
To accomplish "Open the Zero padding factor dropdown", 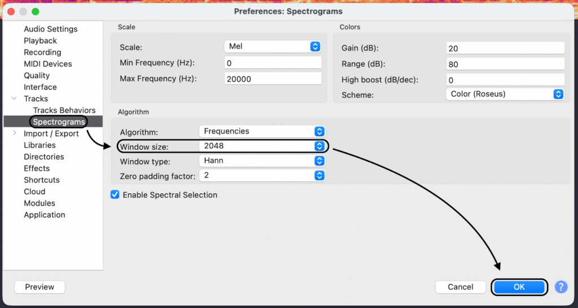I will pyautogui.click(x=262, y=176).
